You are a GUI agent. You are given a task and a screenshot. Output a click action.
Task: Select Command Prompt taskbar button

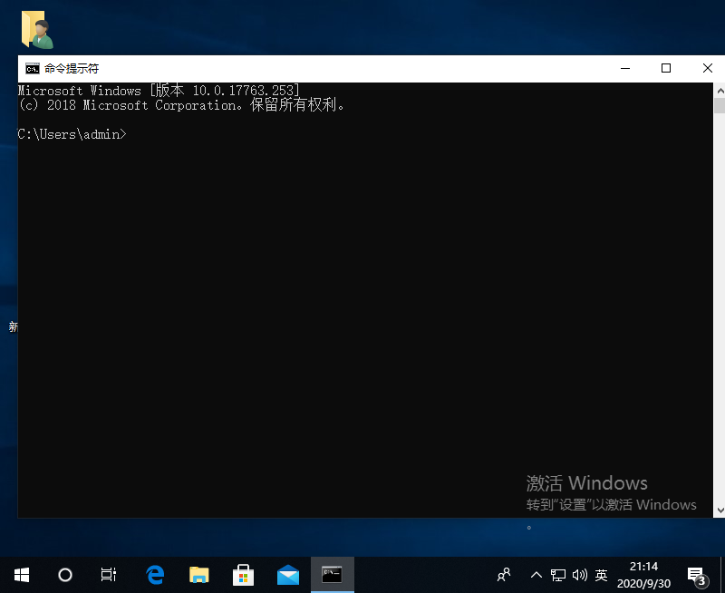pos(332,575)
